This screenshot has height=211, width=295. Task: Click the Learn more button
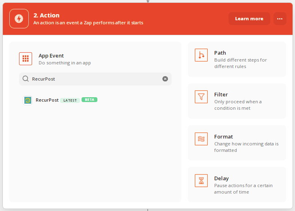point(249,19)
